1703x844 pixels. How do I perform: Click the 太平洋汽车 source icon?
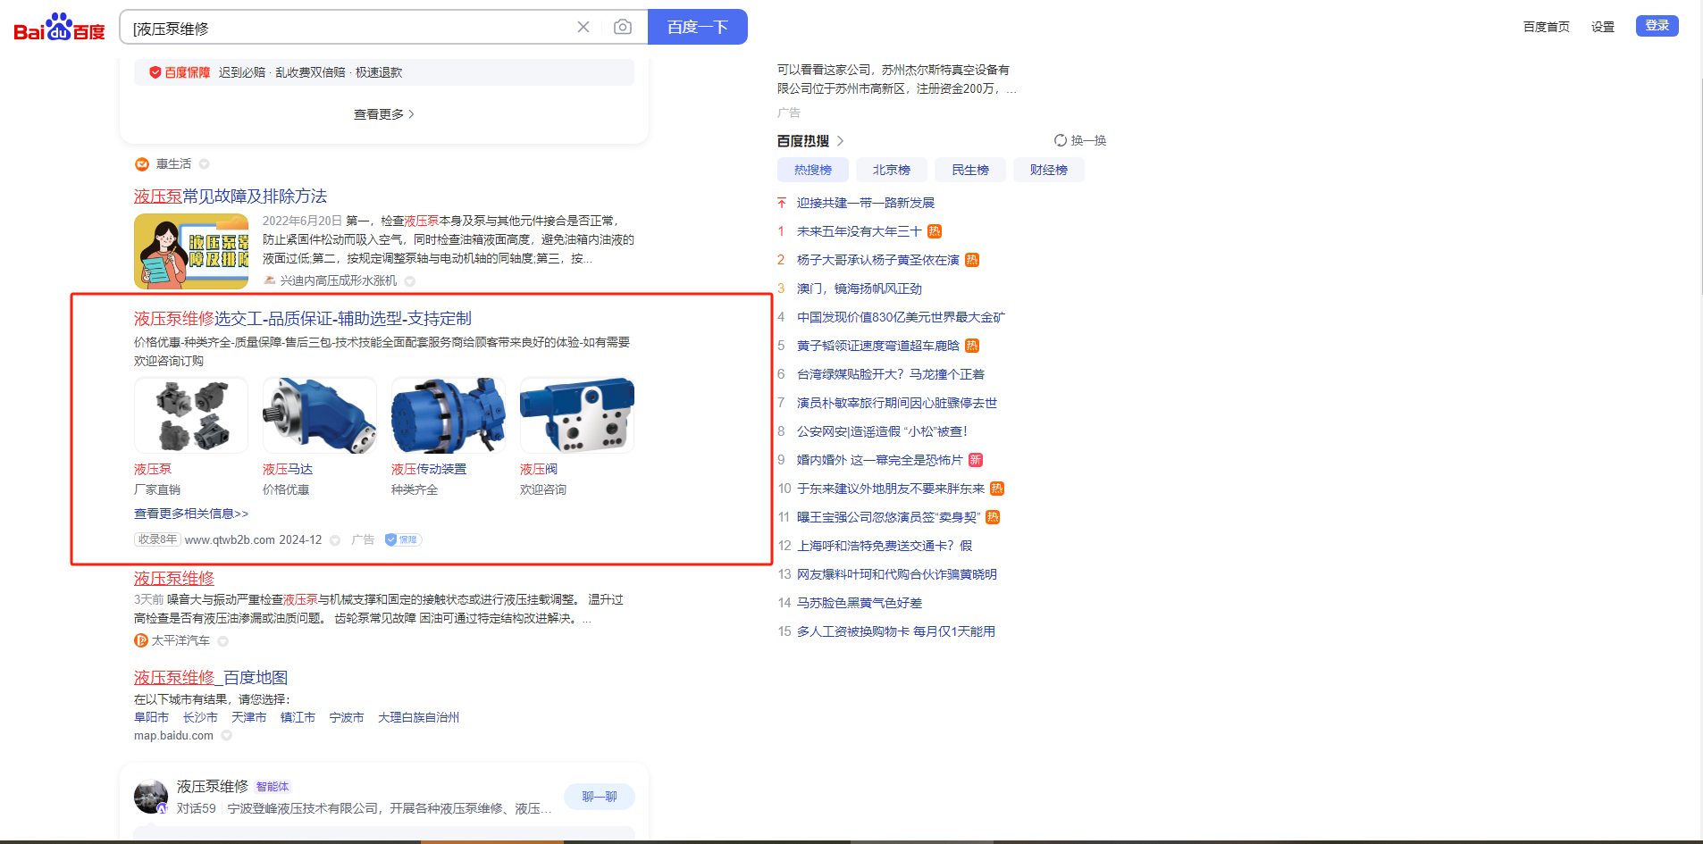[x=141, y=640]
